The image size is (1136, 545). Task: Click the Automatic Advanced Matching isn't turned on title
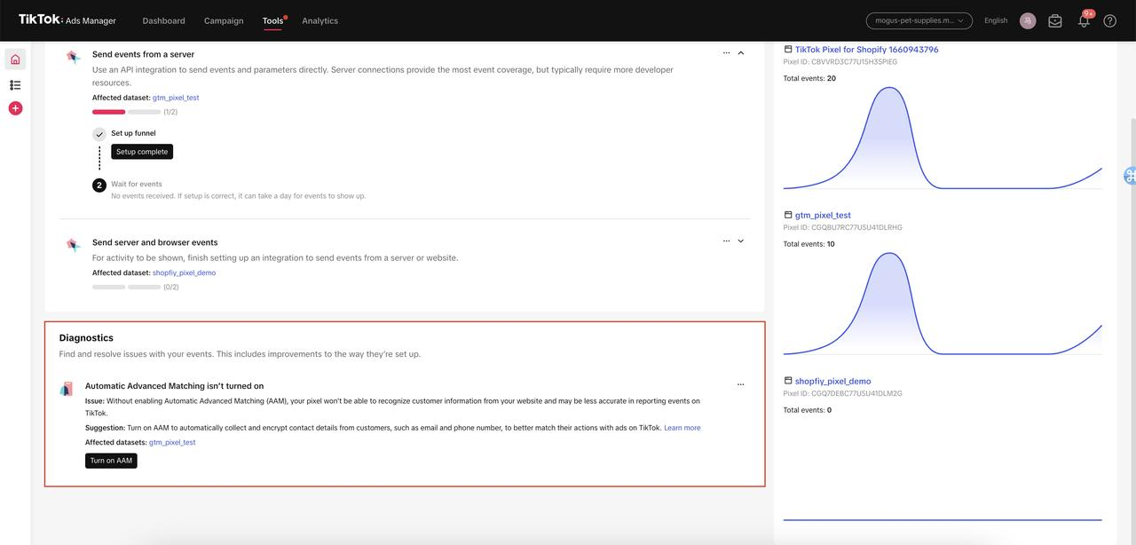coord(174,386)
